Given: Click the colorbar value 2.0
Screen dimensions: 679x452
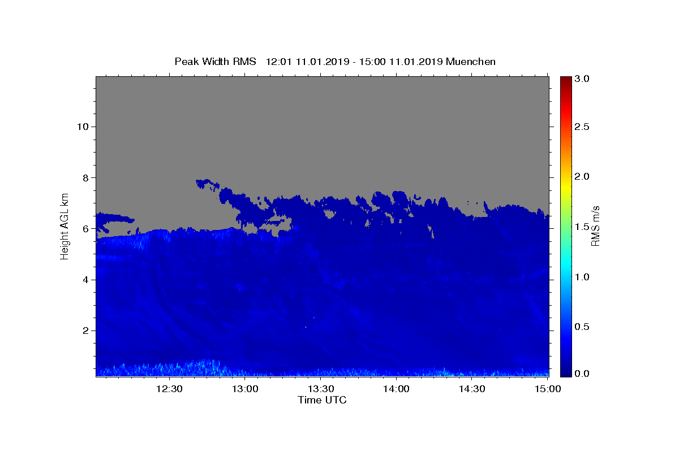Looking at the screenshot, I should (x=583, y=176).
